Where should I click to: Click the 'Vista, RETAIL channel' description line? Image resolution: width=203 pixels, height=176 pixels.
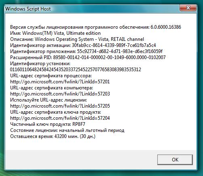coord(77,39)
